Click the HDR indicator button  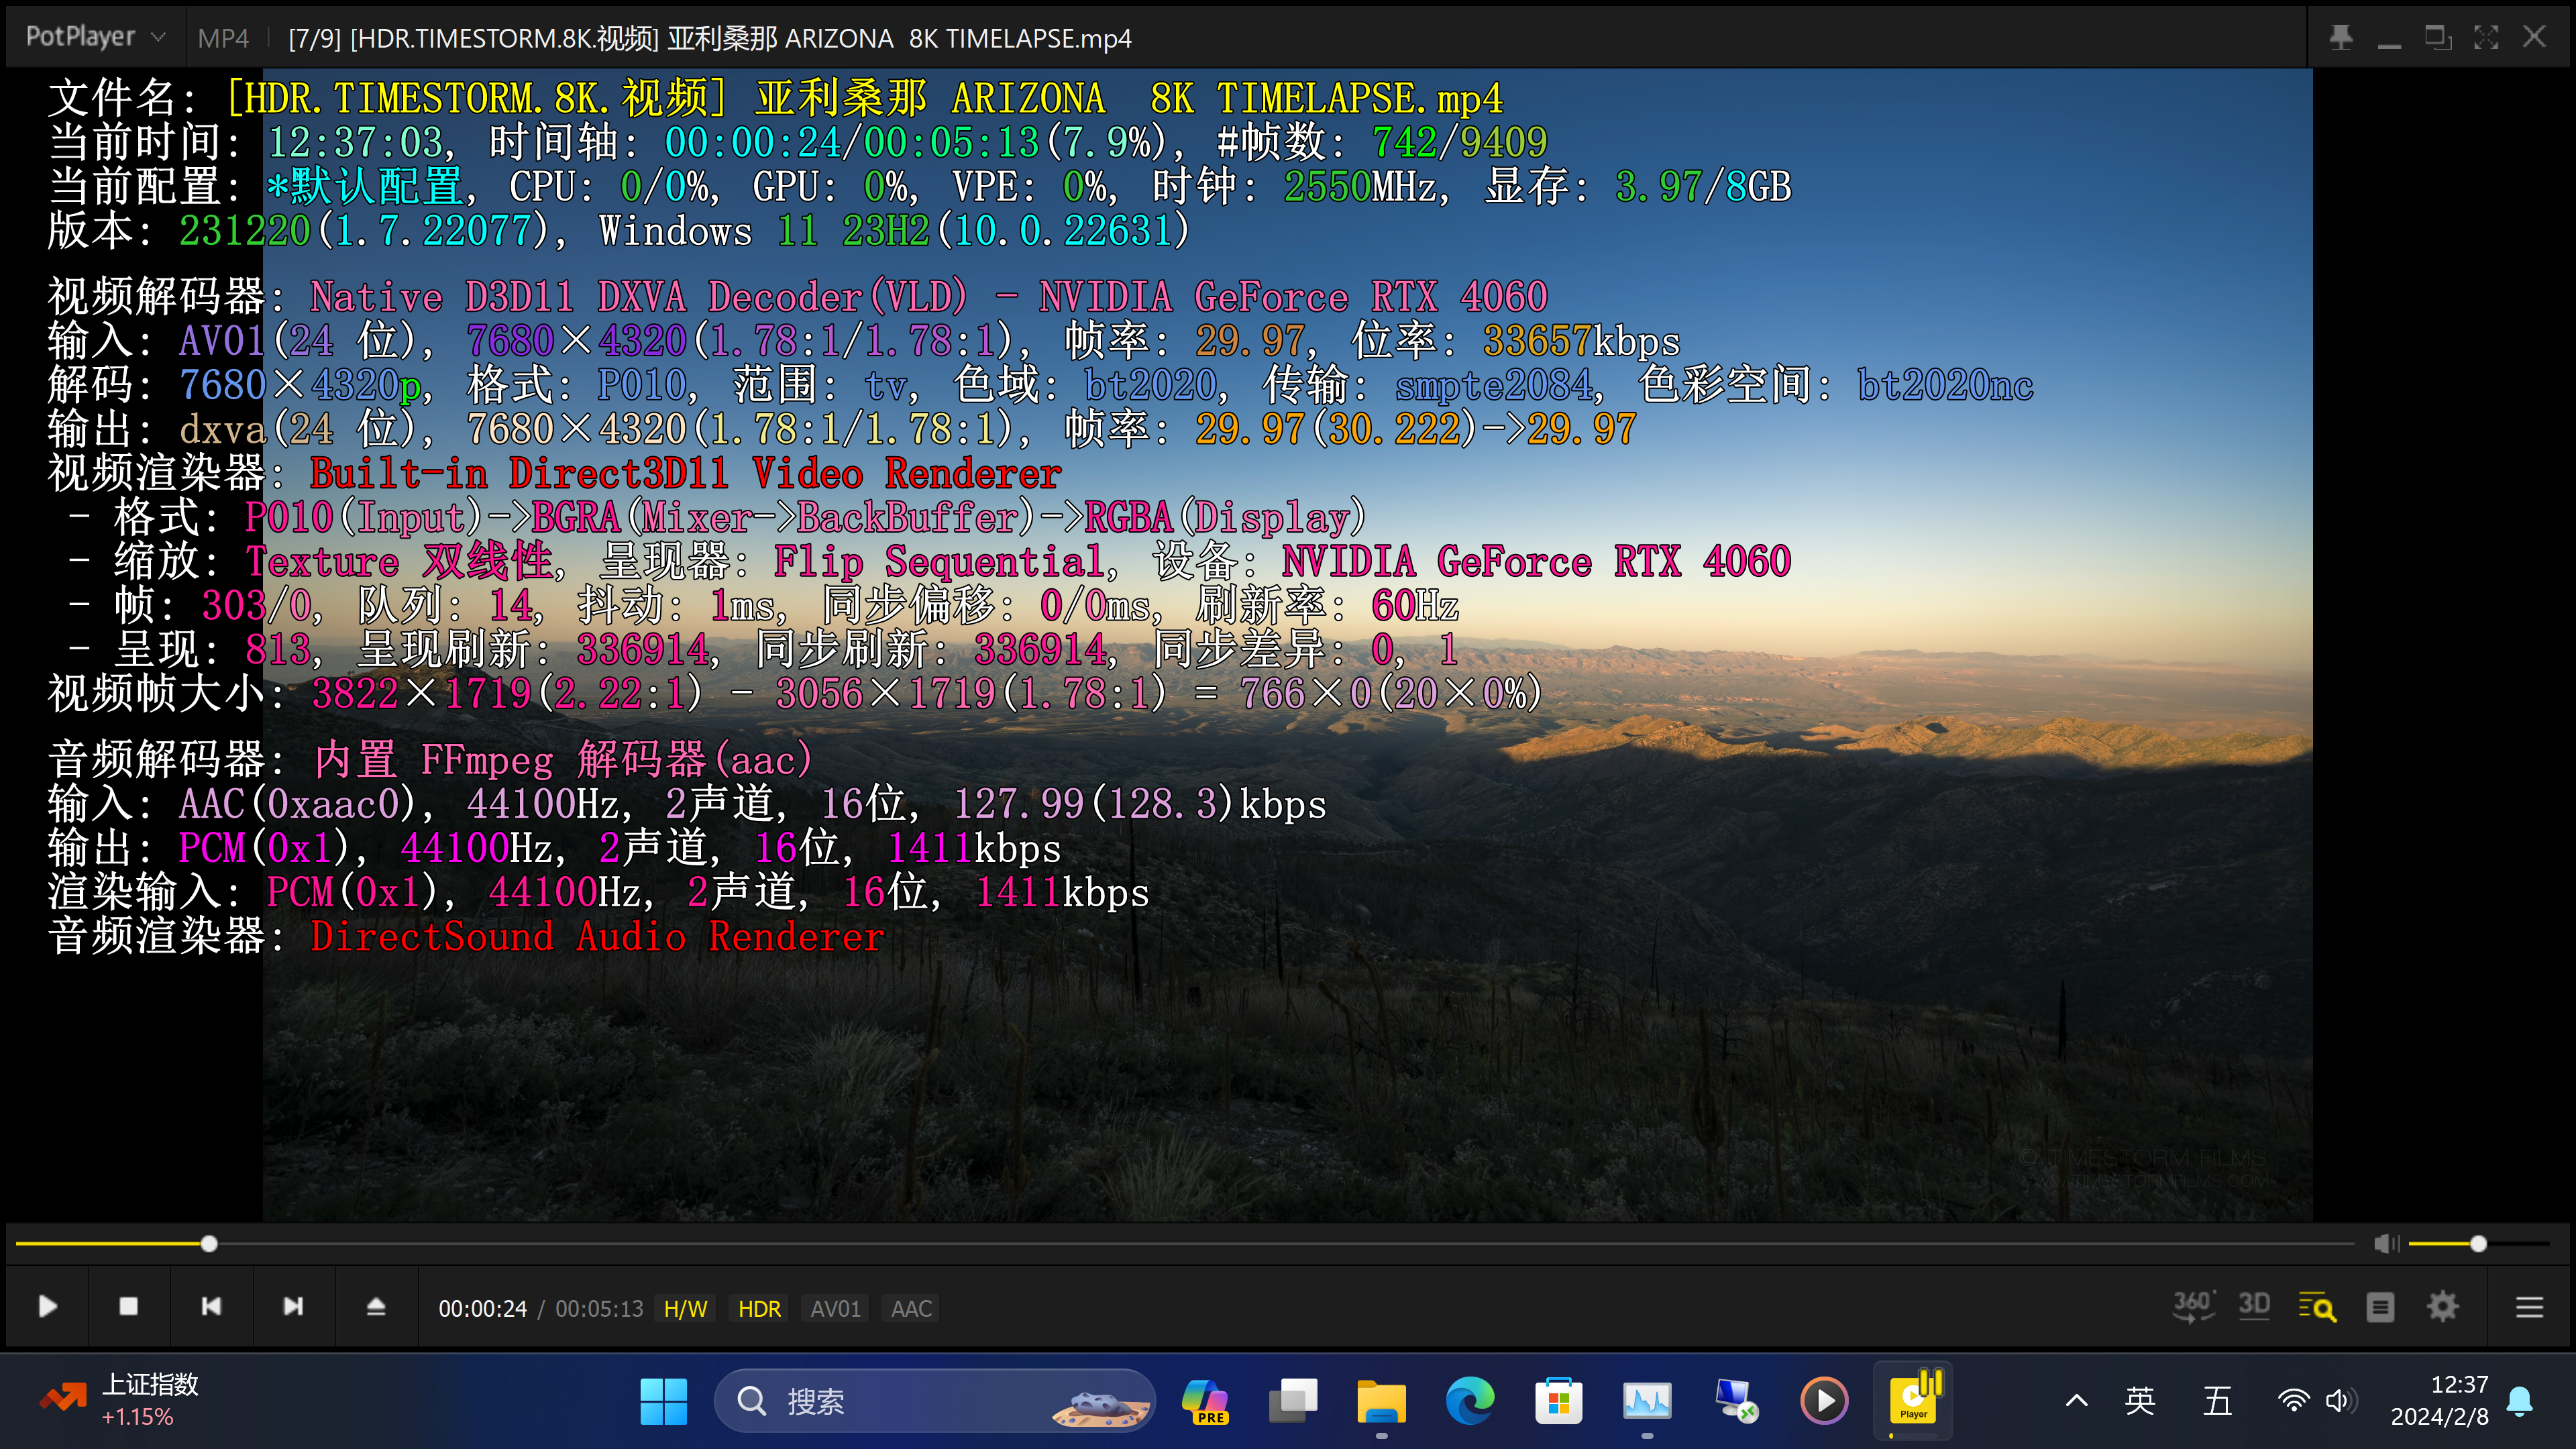pos(759,1308)
